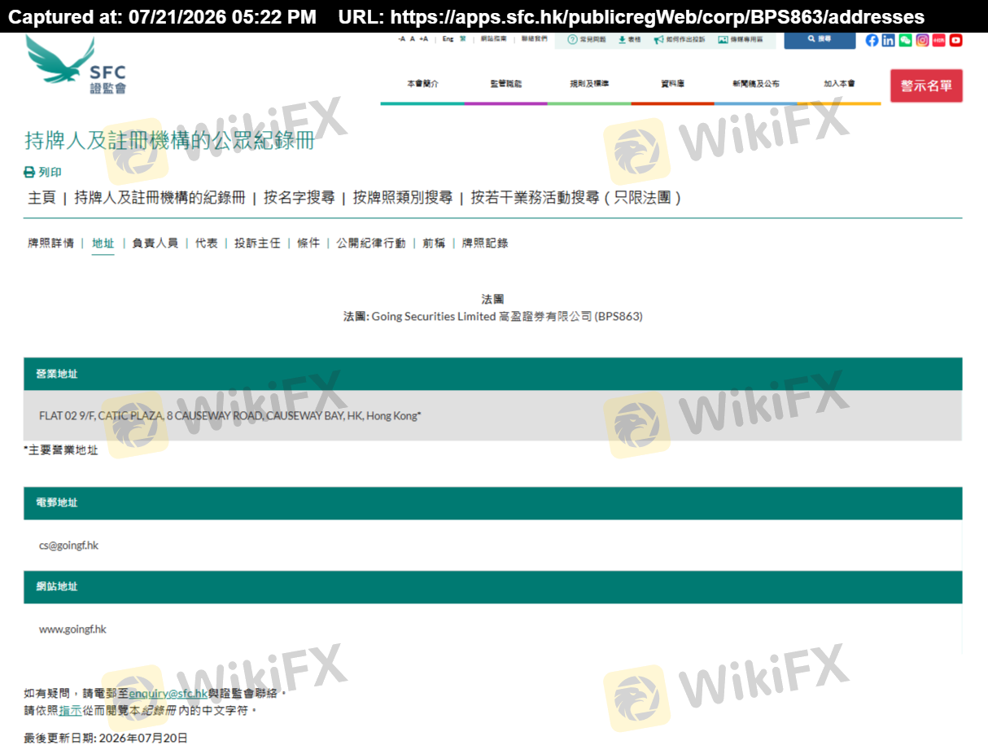Open 如何作出投訴 megaphone link
Image resolution: width=988 pixels, height=754 pixels.
680,39
